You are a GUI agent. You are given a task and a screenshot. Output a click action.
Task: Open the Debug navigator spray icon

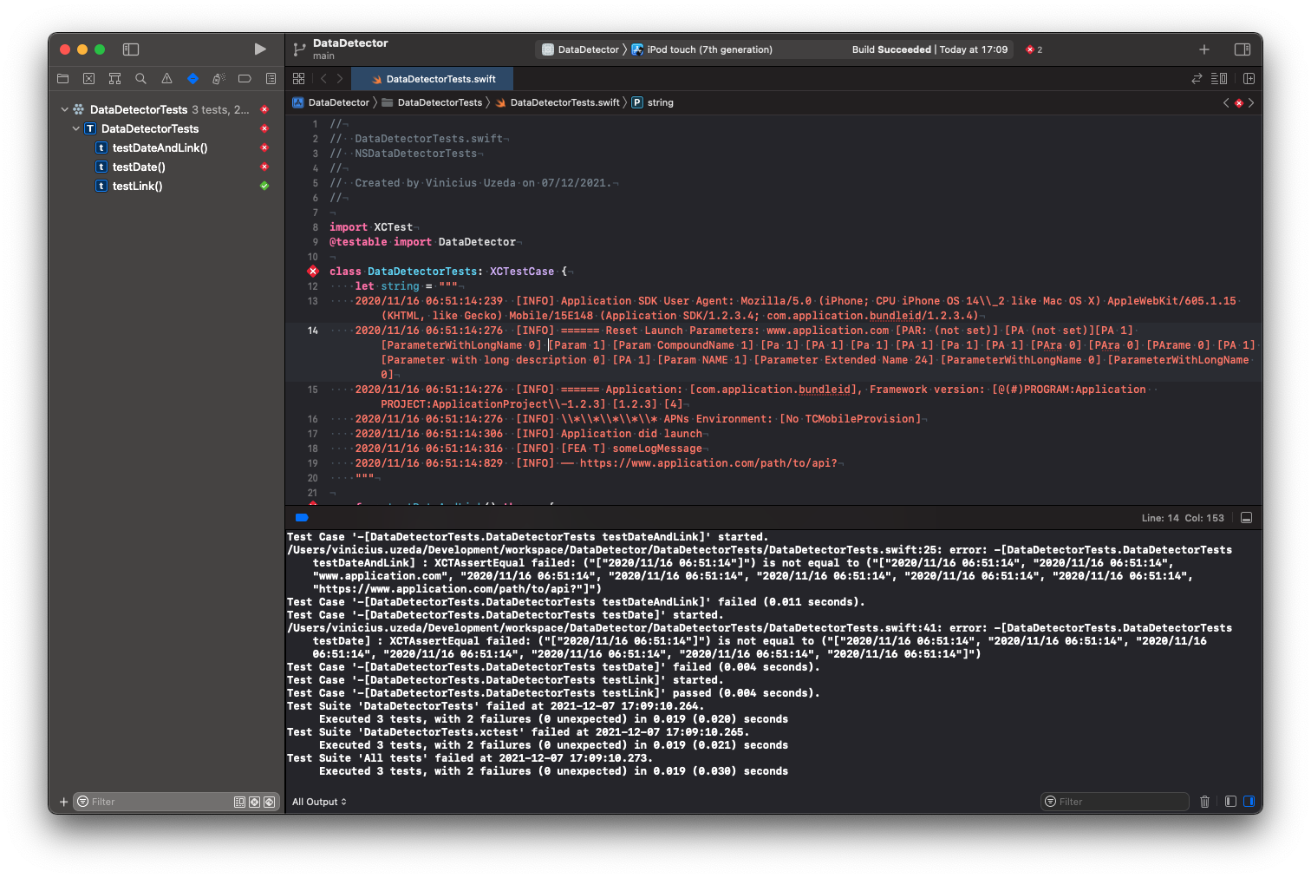[218, 79]
